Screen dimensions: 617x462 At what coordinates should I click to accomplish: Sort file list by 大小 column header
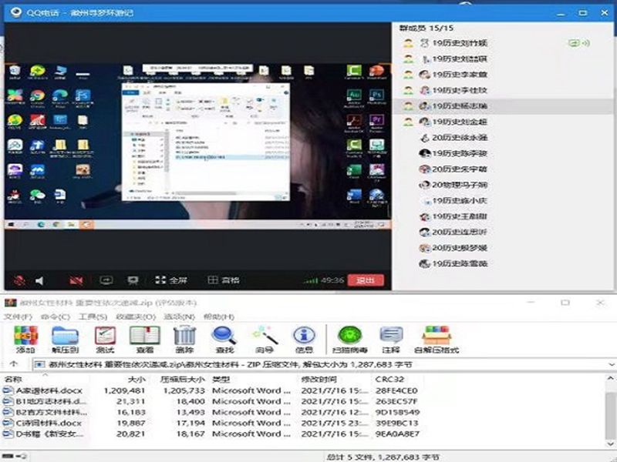click(x=136, y=379)
